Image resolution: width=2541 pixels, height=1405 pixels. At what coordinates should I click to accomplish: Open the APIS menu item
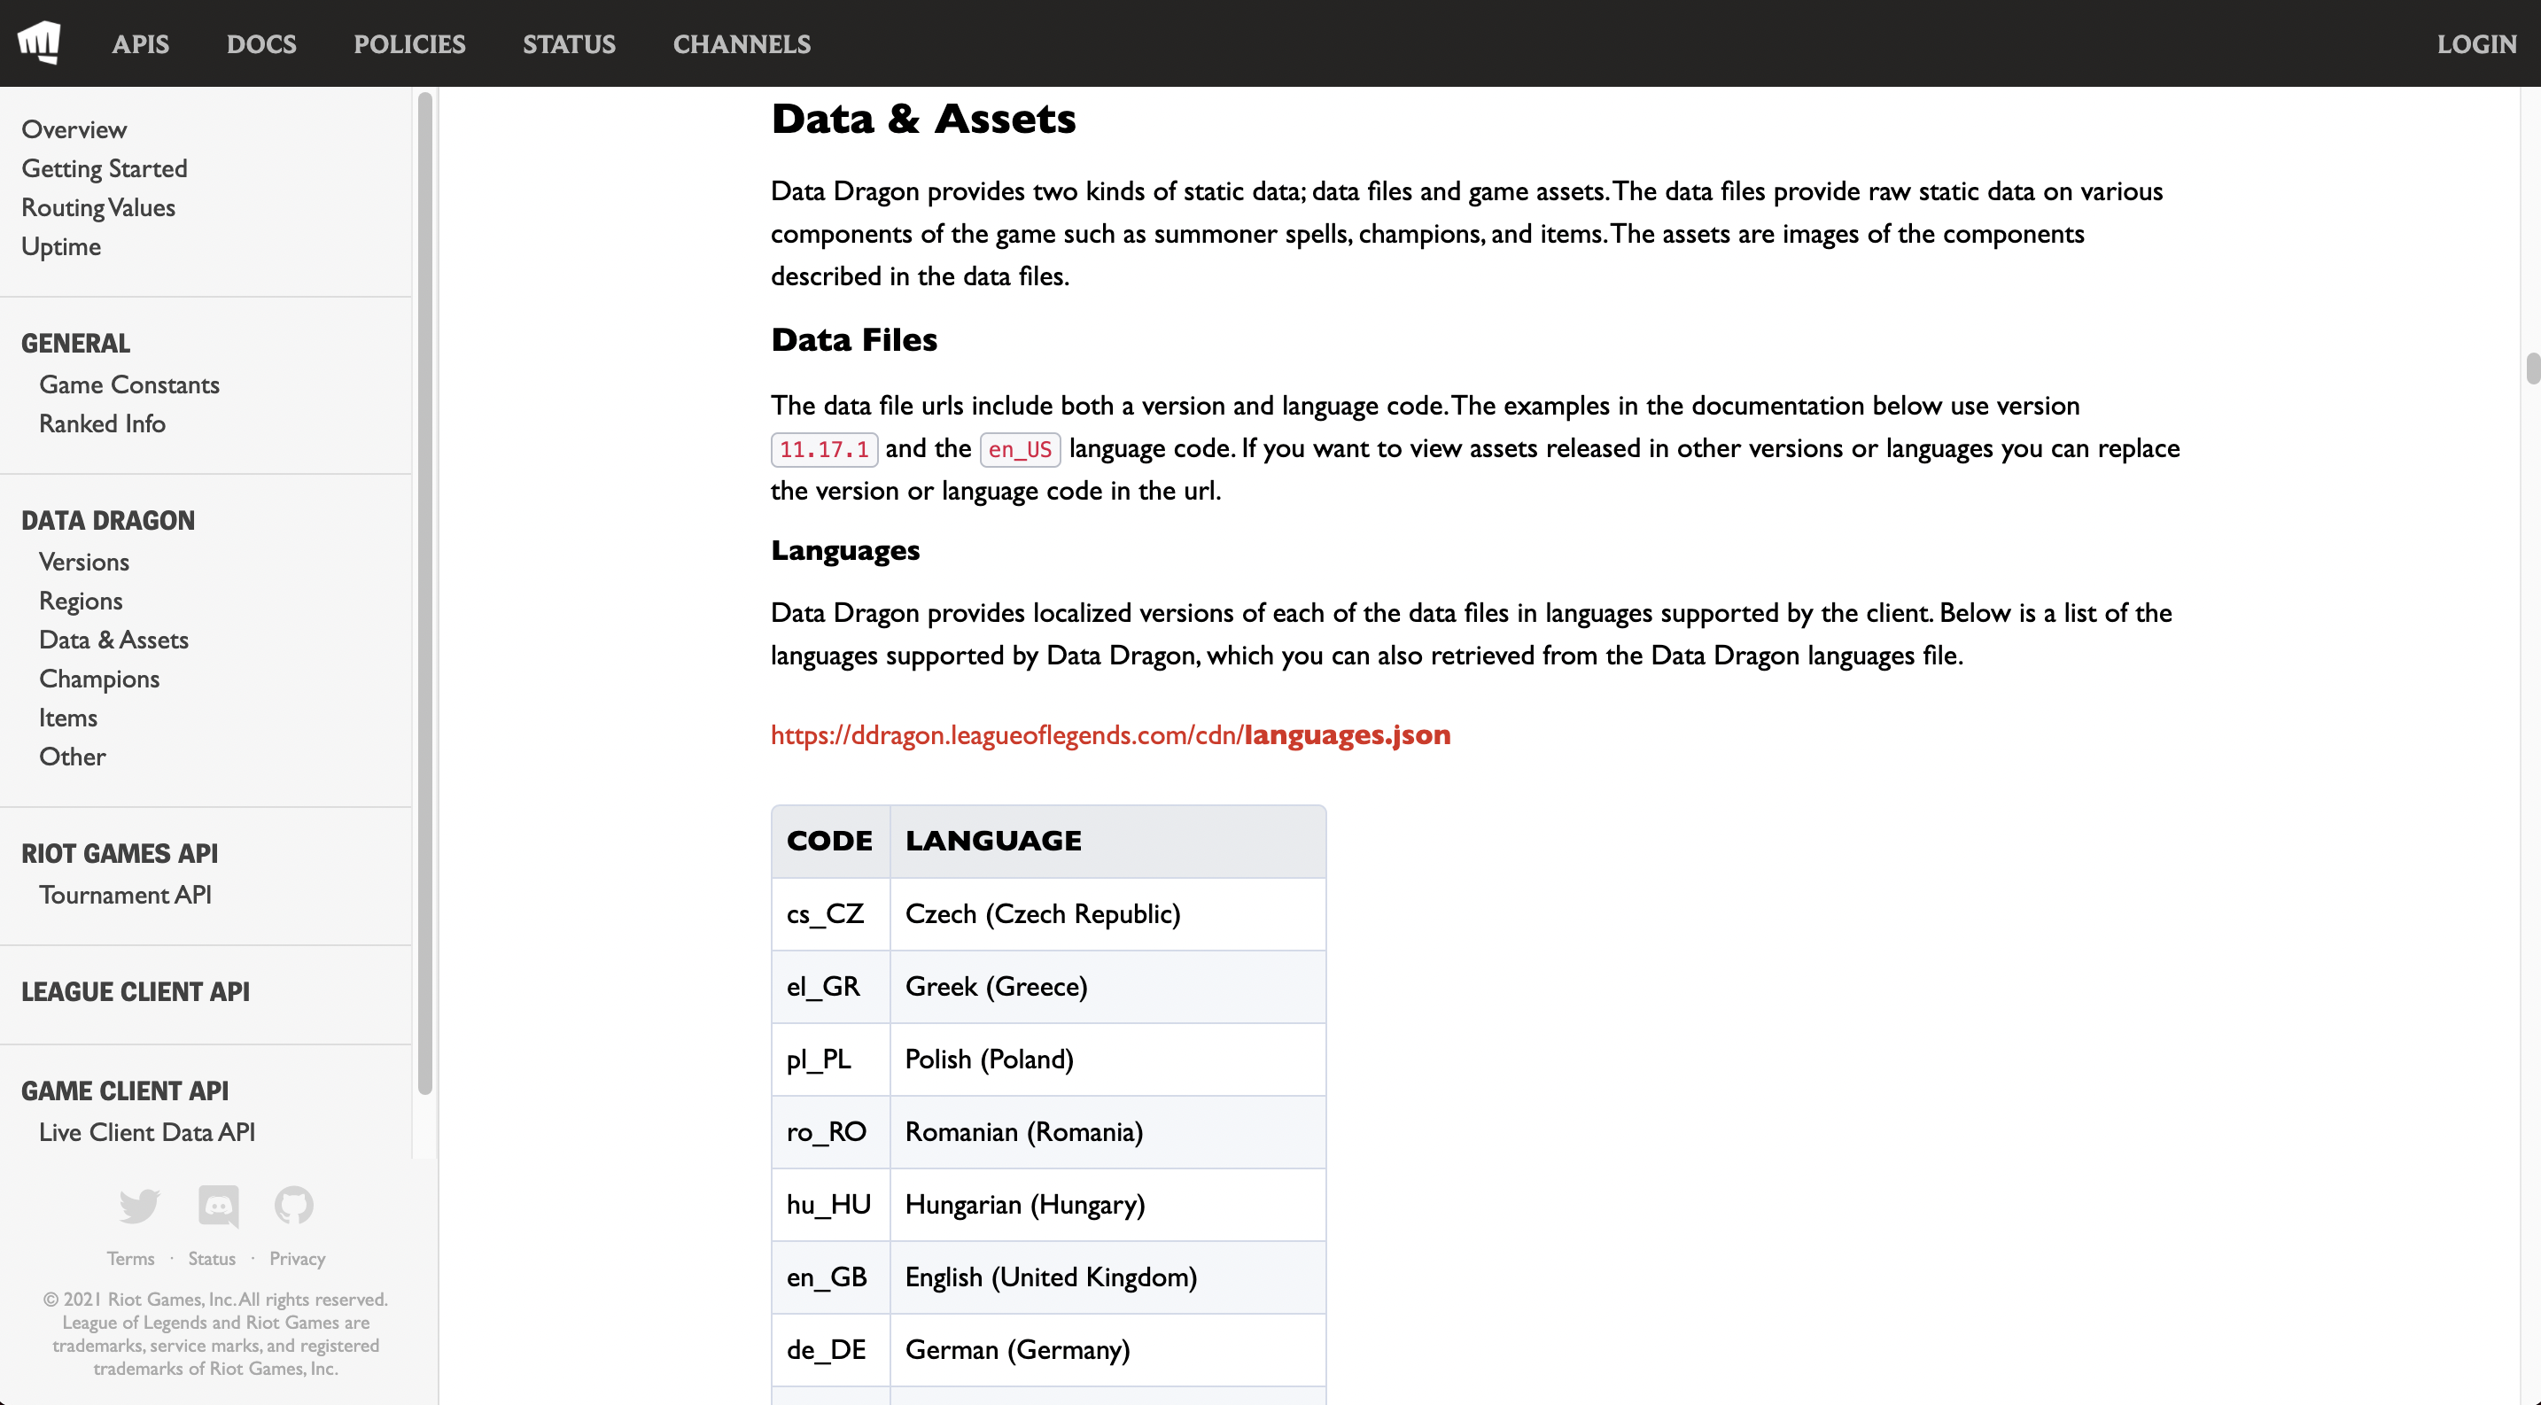tap(140, 44)
